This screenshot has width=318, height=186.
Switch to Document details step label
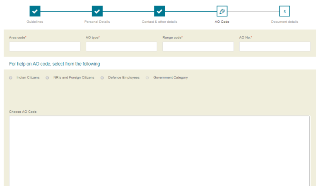pos(284,21)
